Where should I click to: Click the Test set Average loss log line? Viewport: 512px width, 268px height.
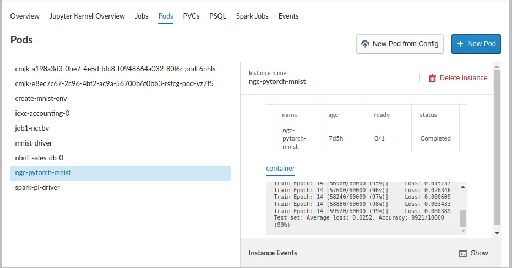tap(359, 221)
